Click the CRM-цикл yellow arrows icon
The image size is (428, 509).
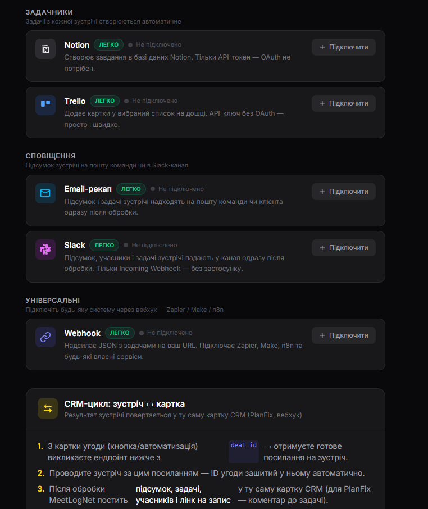[48, 408]
